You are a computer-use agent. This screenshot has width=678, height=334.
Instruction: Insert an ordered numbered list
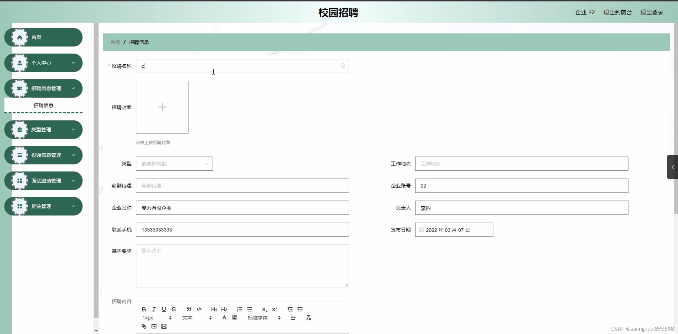(x=239, y=309)
